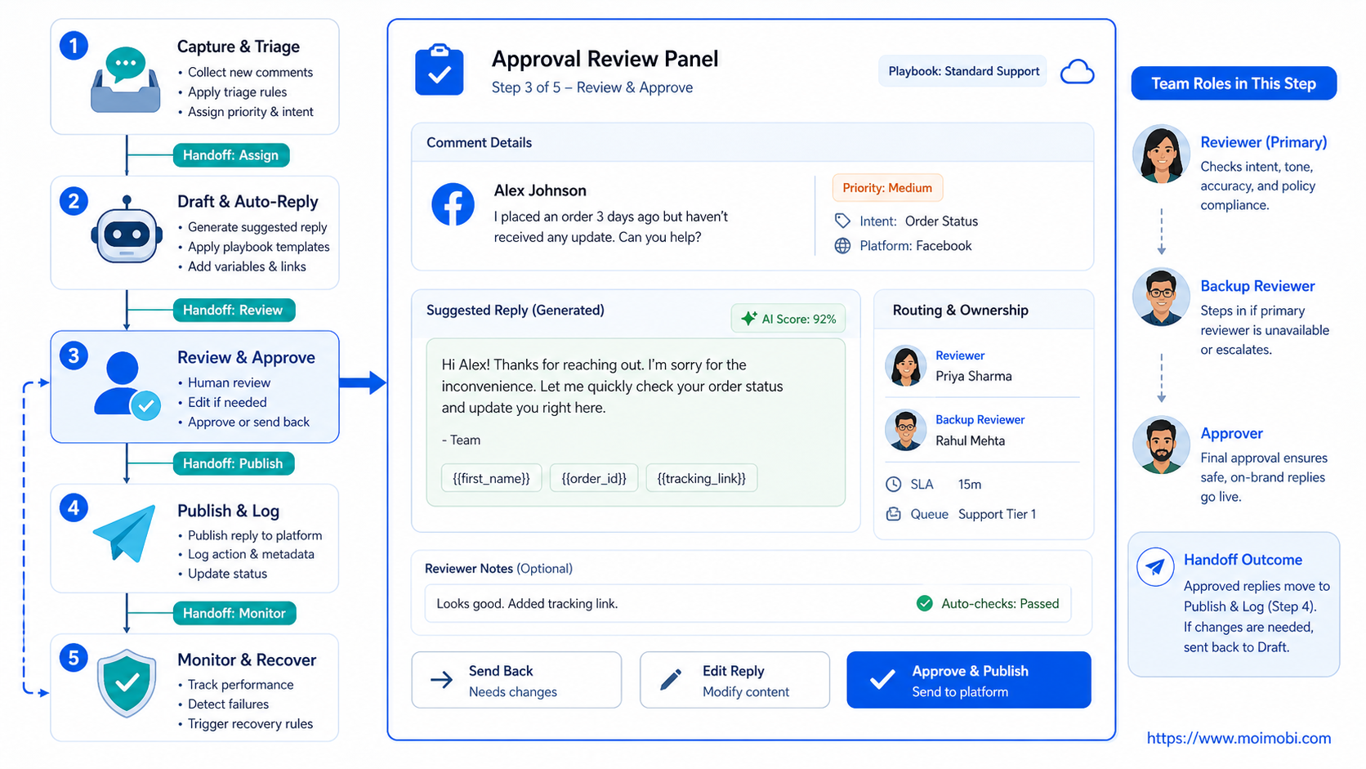This screenshot has width=1366, height=769.
Task: Click the Send Back button label
Action: click(x=501, y=671)
